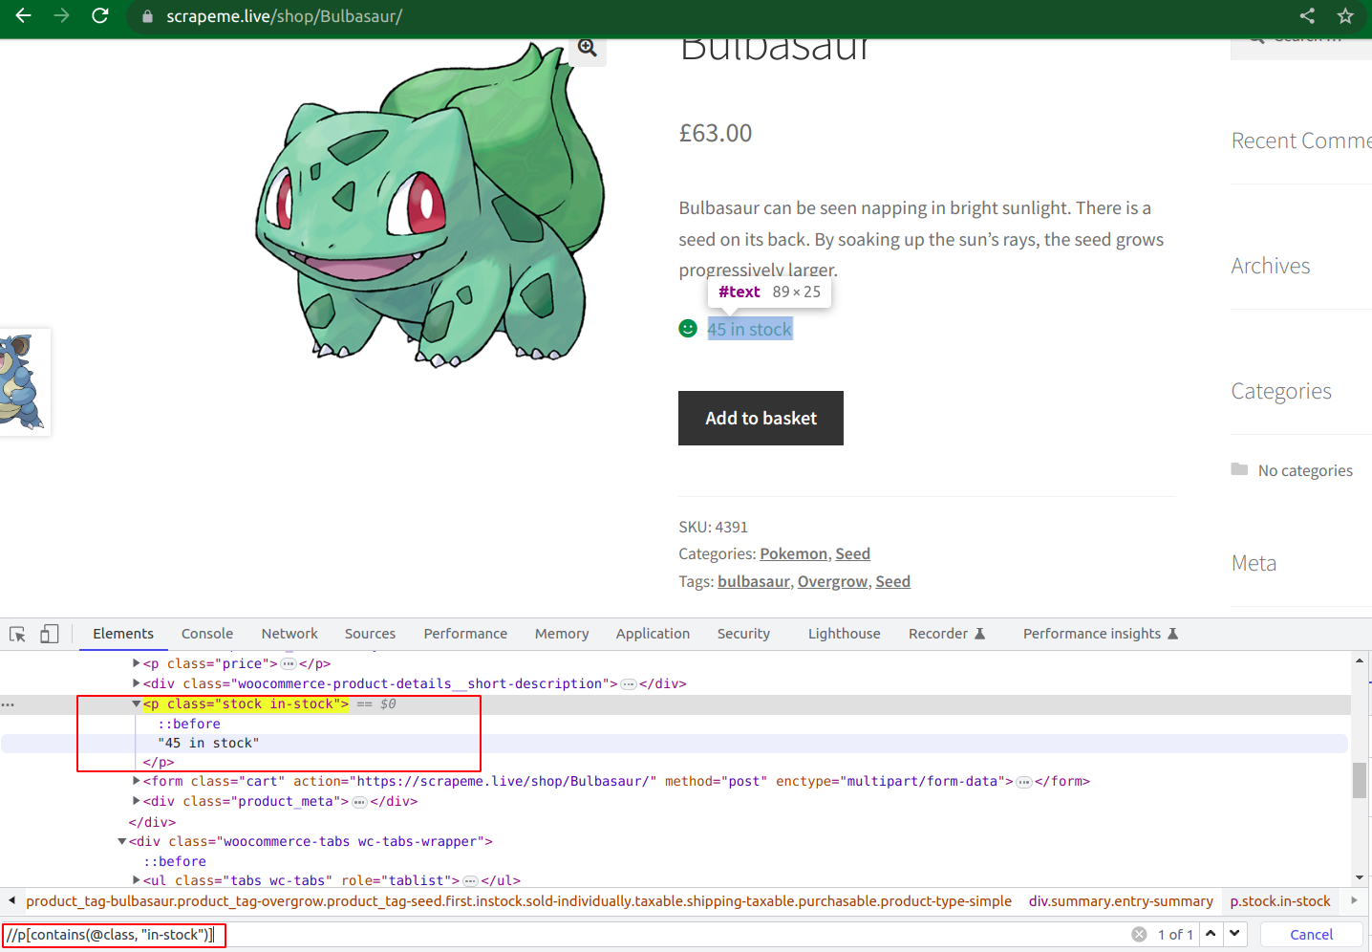1372x952 pixels.
Task: Open the Pokemon category link
Action: tap(793, 553)
